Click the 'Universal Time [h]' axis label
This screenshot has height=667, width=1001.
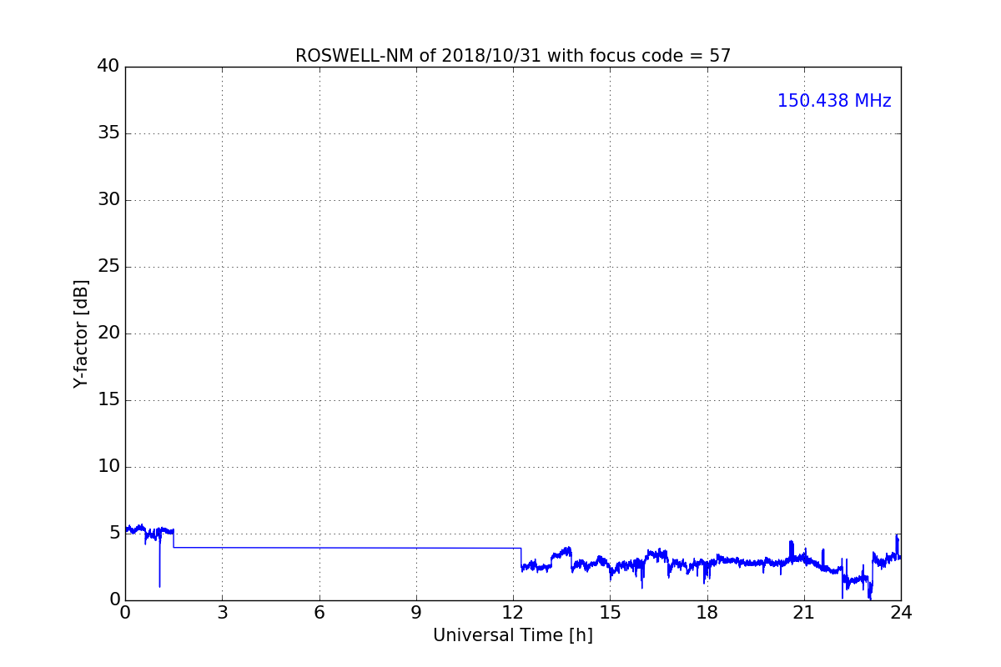pos(513,635)
